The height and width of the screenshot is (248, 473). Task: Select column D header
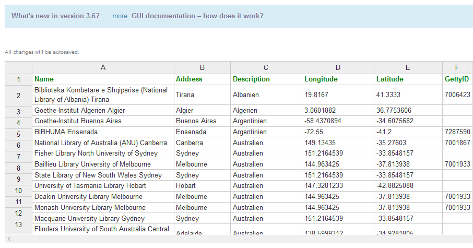coord(338,67)
